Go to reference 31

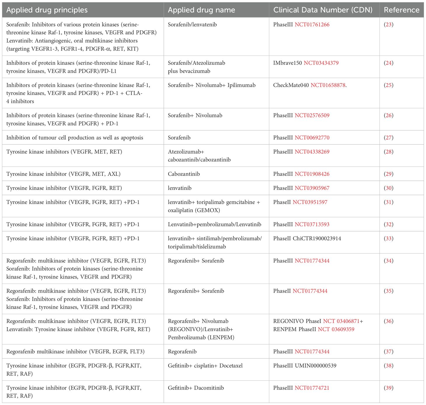click(389, 202)
